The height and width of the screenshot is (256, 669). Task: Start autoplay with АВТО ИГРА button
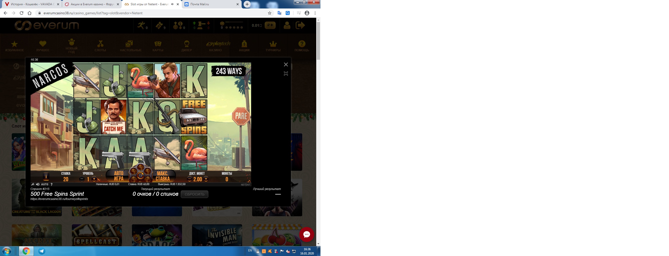coord(119,176)
